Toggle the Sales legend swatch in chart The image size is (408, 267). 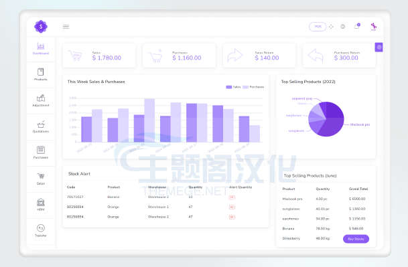point(229,87)
